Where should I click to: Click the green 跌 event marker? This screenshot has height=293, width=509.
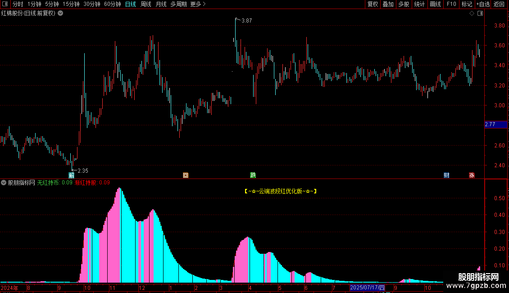click(253, 175)
